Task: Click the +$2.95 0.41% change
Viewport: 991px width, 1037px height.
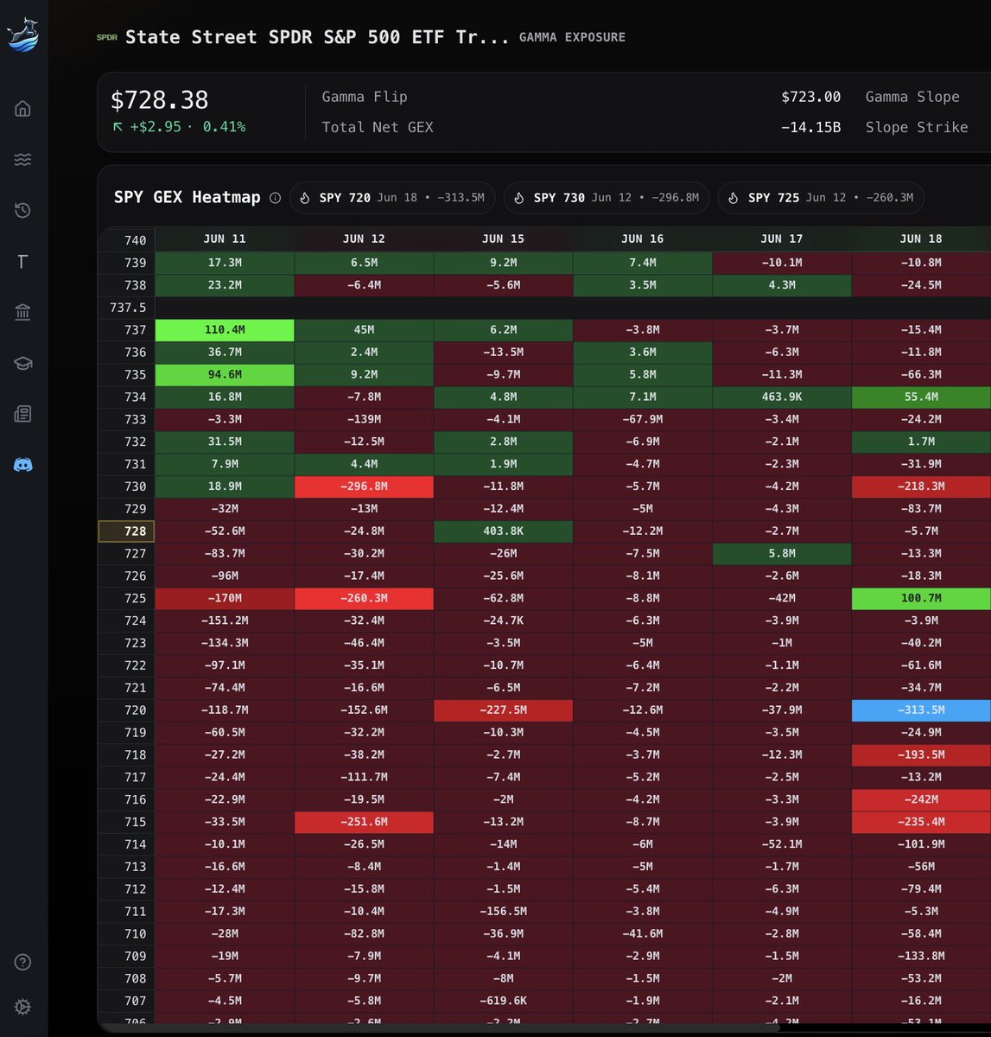Action: 179,127
